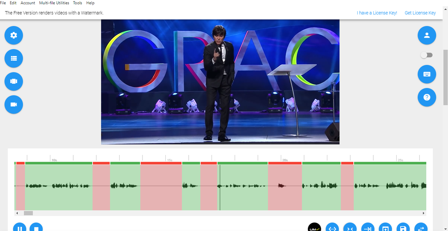Image resolution: width=448 pixels, height=231 pixels.
Task: Open the help question-mark button
Action: coord(427,97)
